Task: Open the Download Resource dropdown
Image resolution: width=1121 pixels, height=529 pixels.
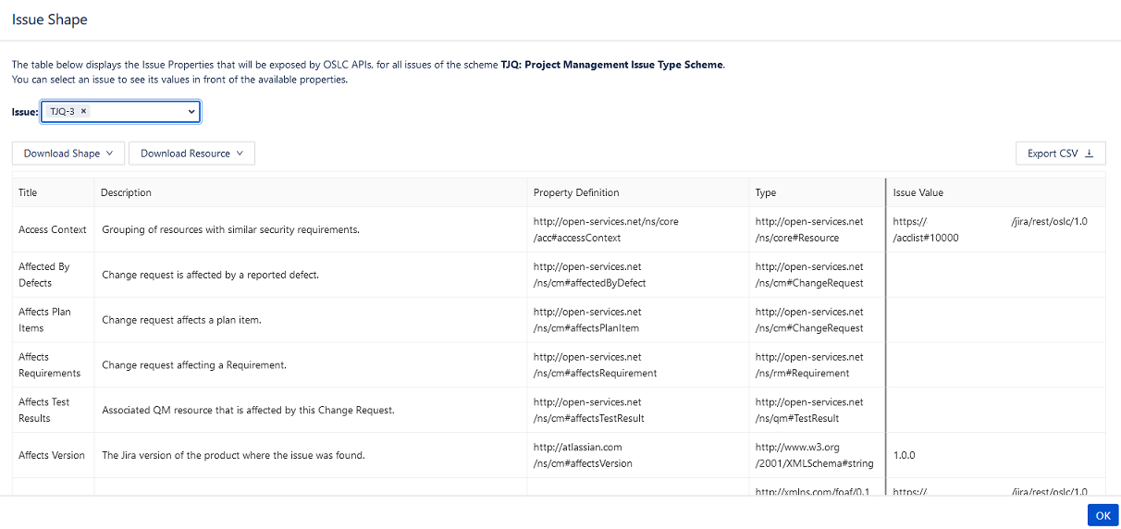Action: (x=191, y=154)
